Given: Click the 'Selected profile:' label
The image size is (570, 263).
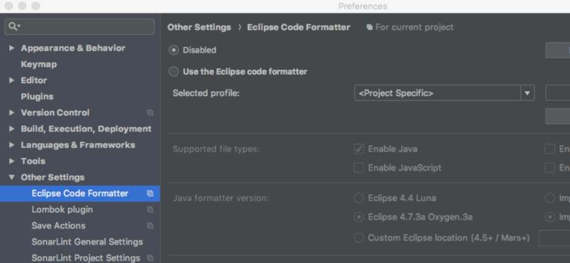Looking at the screenshot, I should pos(206,93).
